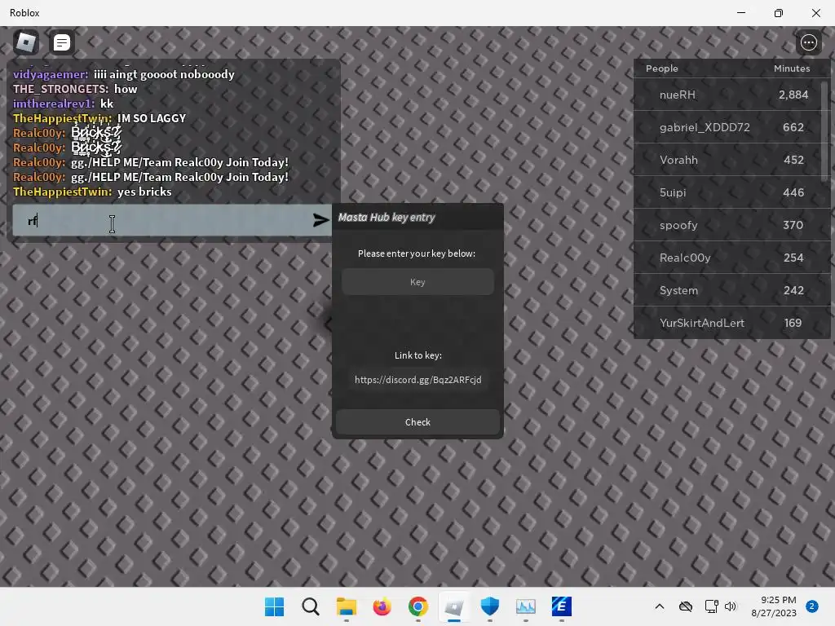This screenshot has height=626, width=835.
Task: Minimize the Roblox window
Action: tap(740, 13)
